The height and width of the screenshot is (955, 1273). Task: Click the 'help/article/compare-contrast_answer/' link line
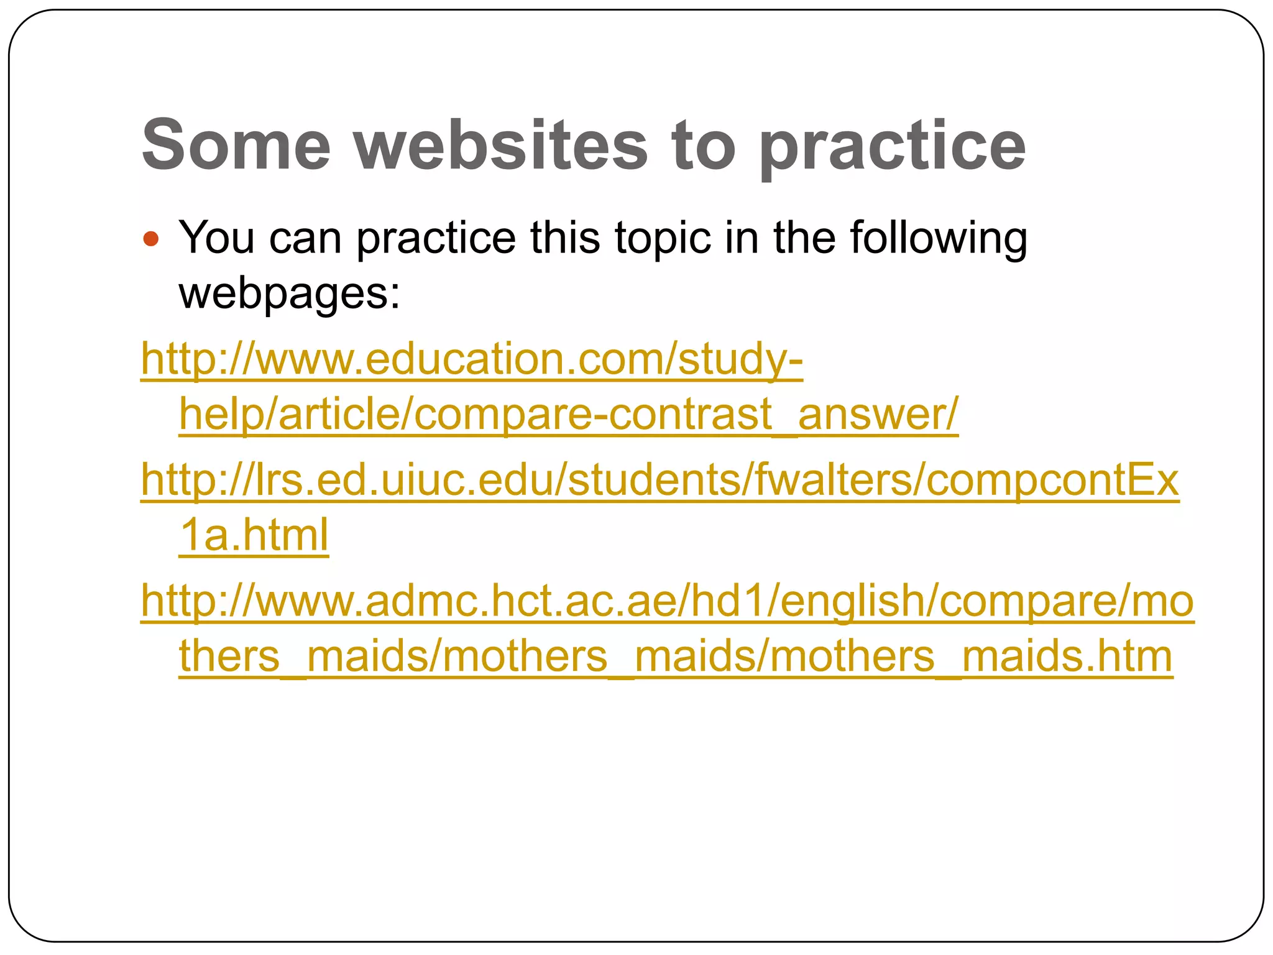point(569,414)
